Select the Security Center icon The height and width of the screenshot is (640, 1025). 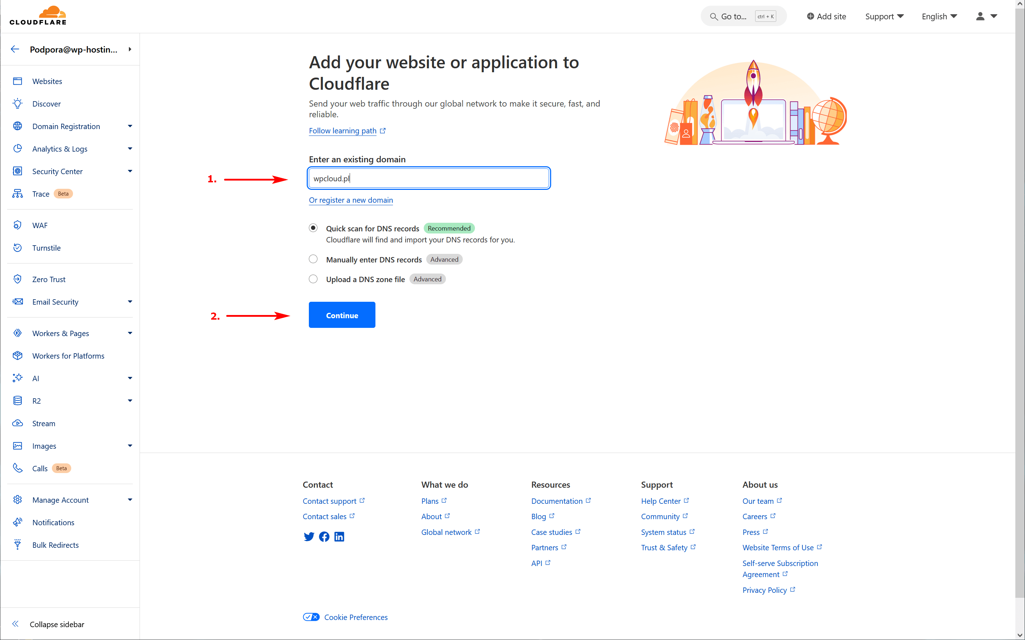(18, 171)
